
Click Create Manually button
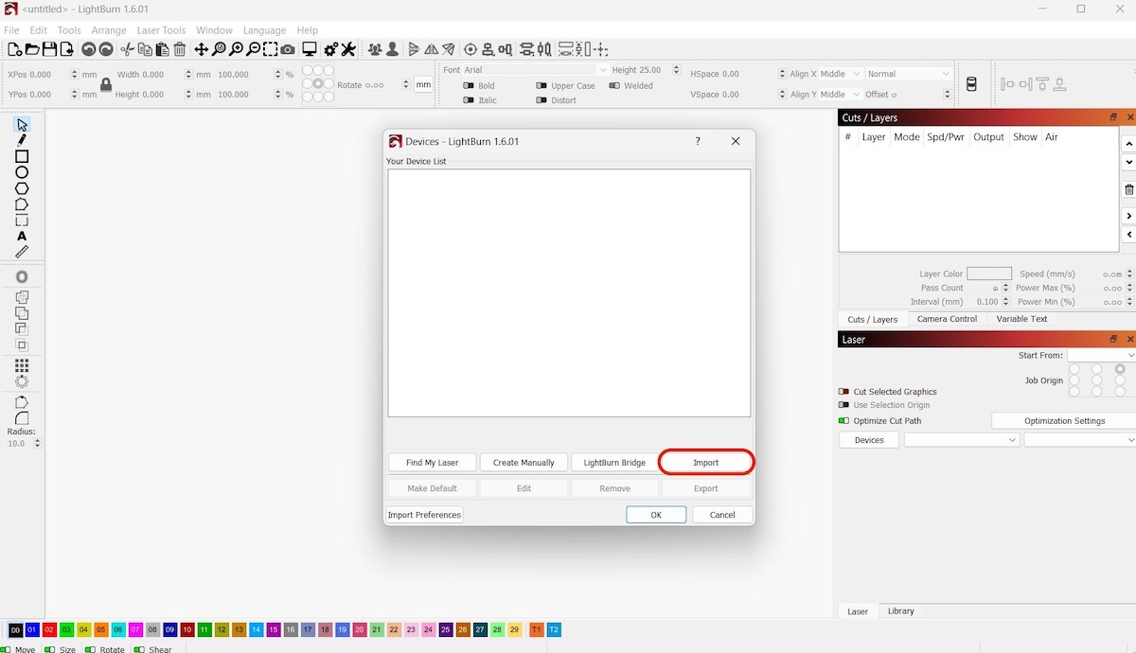coord(524,463)
